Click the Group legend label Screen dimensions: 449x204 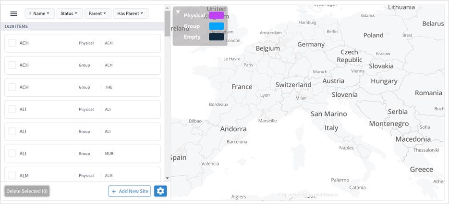point(192,26)
